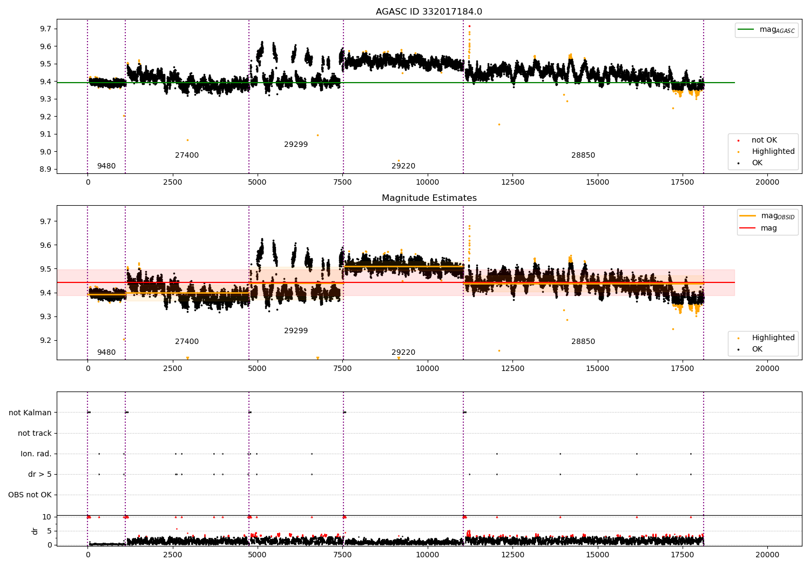Click the 'Magnitude Estimates' plot title

429,198
